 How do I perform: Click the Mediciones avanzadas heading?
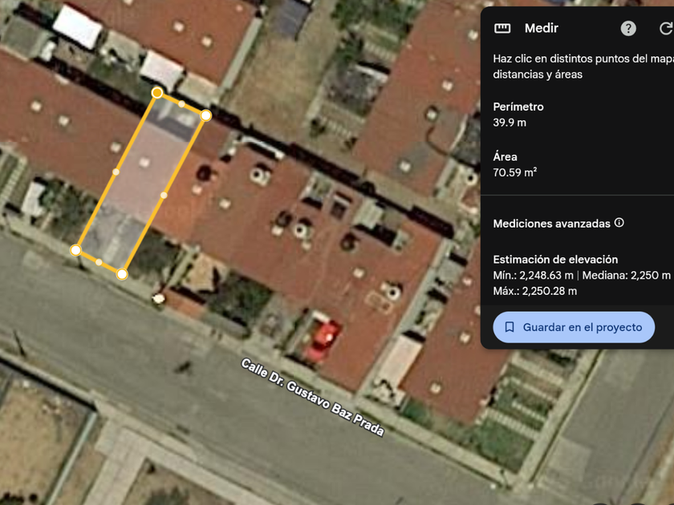[x=551, y=224]
